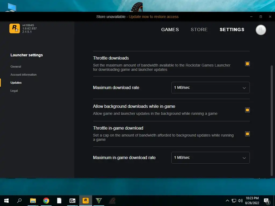This screenshot has width=275, height=206.
Task: Open General launcher settings
Action: (16, 67)
